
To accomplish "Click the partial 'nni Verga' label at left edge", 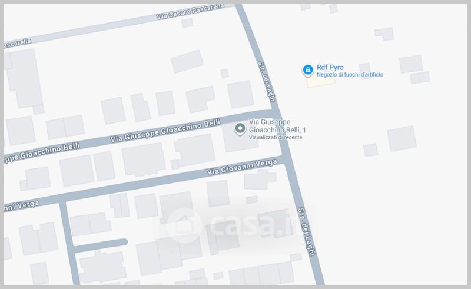I will (x=21, y=206).
